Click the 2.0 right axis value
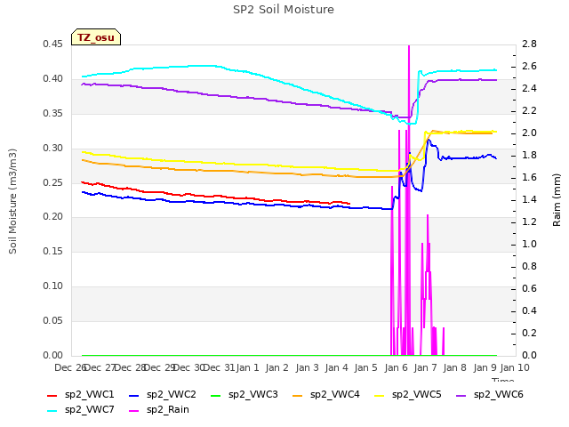The image size is (569, 427). [529, 133]
